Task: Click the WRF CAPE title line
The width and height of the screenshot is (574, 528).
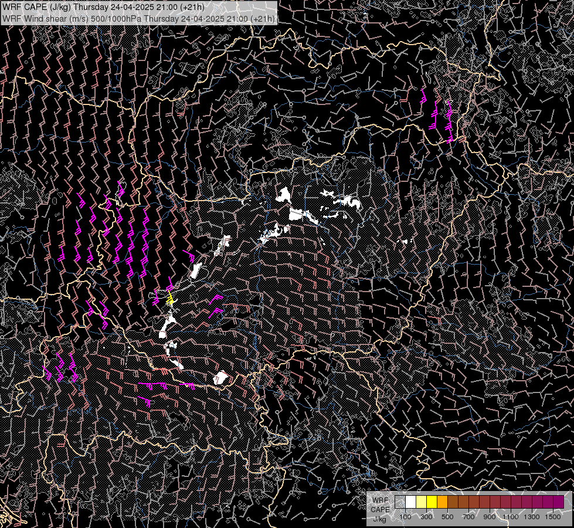Action: [104, 7]
